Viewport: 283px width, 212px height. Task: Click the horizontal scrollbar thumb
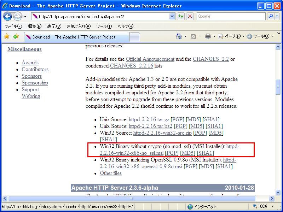(x=132, y=199)
